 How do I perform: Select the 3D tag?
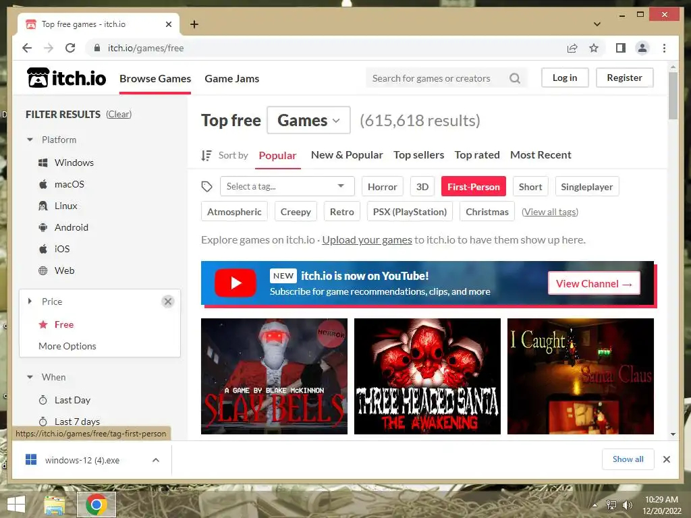pyautogui.click(x=422, y=187)
